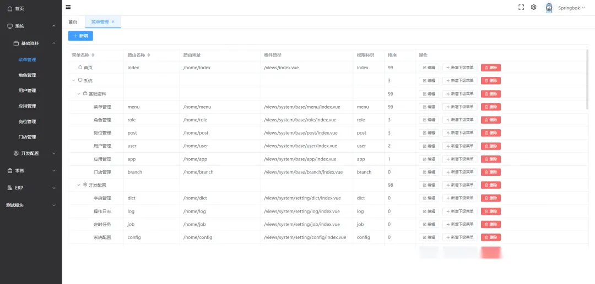Screen dimensions: 595x284
Task: Add a submenu under the post row
Action: [x=459, y=133]
